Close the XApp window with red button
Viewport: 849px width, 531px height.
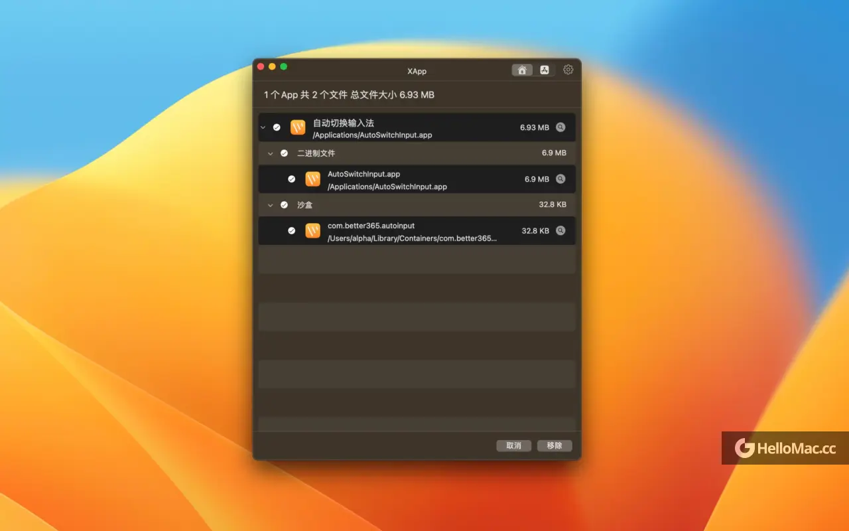(261, 66)
